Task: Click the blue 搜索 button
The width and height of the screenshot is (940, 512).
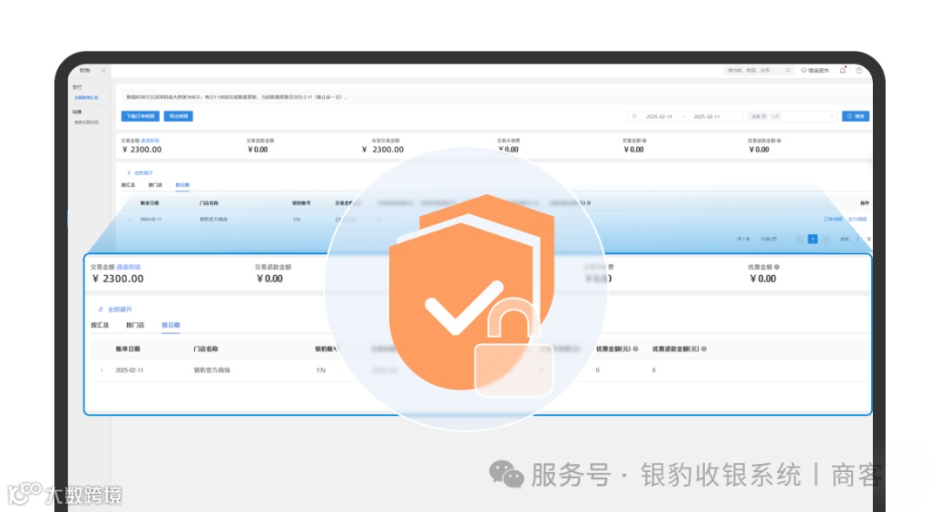Action: pos(856,117)
